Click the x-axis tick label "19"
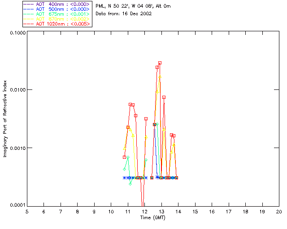Image resolution: width=287 pixels, height=229 pixels. coord(262,212)
